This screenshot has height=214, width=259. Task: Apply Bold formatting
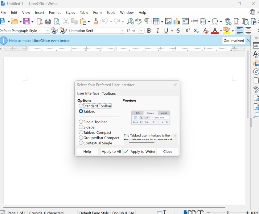[149, 31]
